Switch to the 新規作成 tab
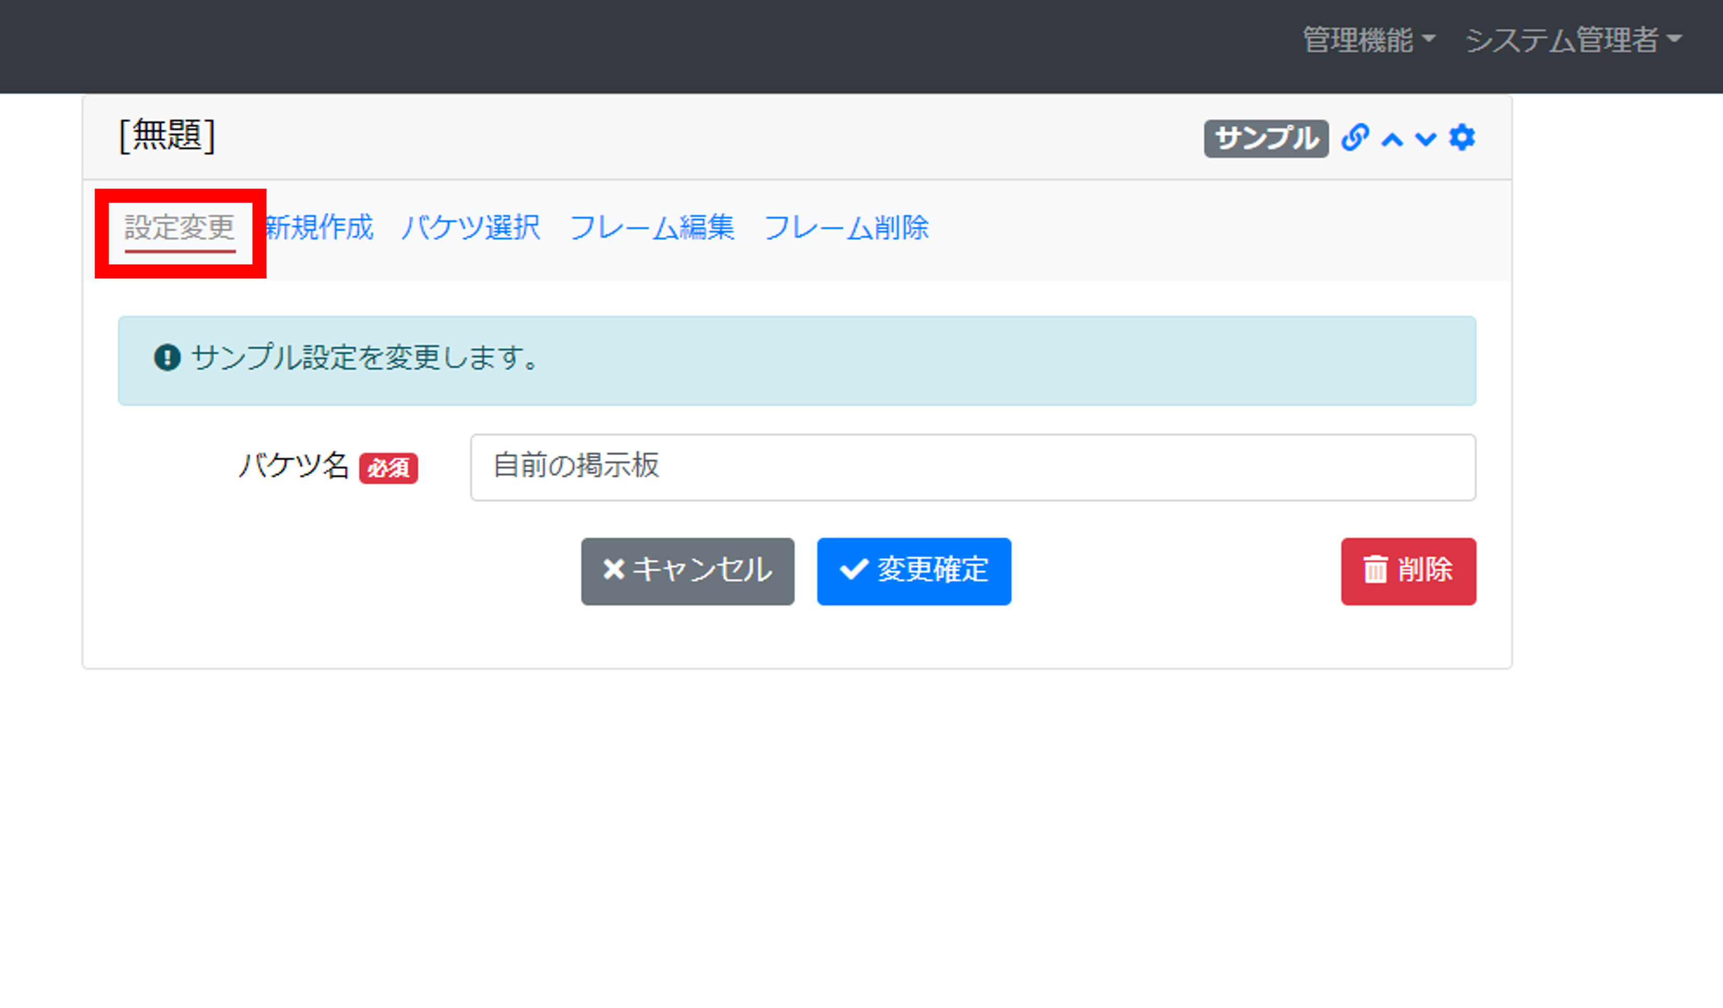Image resolution: width=1723 pixels, height=1008 pixels. [x=318, y=228]
